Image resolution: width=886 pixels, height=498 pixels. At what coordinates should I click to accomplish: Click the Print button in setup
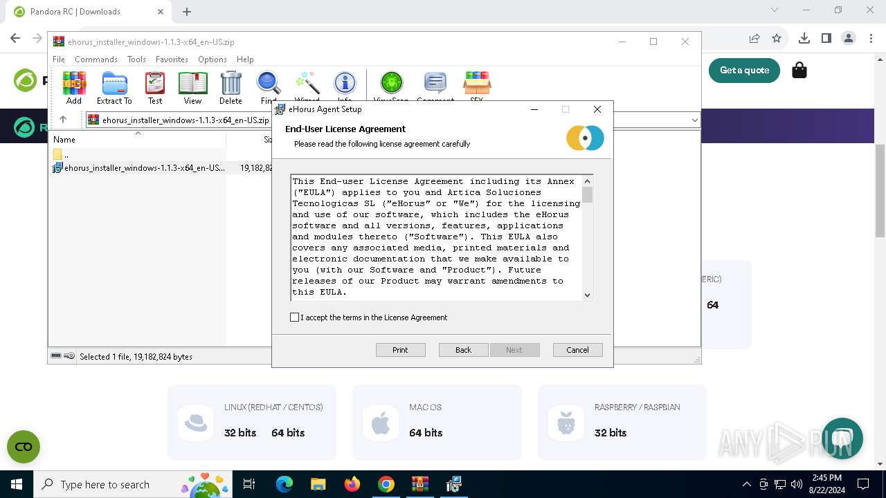click(400, 350)
